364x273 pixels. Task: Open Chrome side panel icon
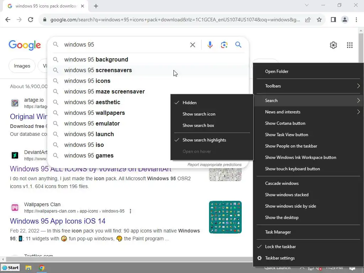point(333,20)
